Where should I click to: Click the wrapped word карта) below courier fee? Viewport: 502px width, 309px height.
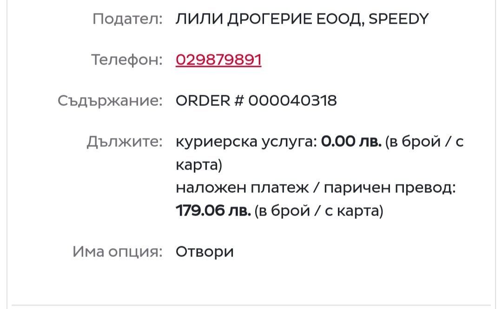[x=199, y=165]
